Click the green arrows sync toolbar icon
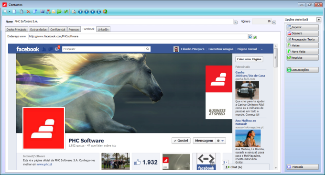 [x=66, y=11]
